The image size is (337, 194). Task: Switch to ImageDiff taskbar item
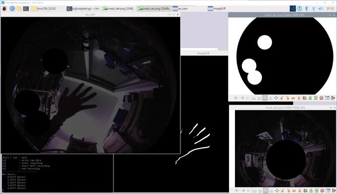(225, 8)
